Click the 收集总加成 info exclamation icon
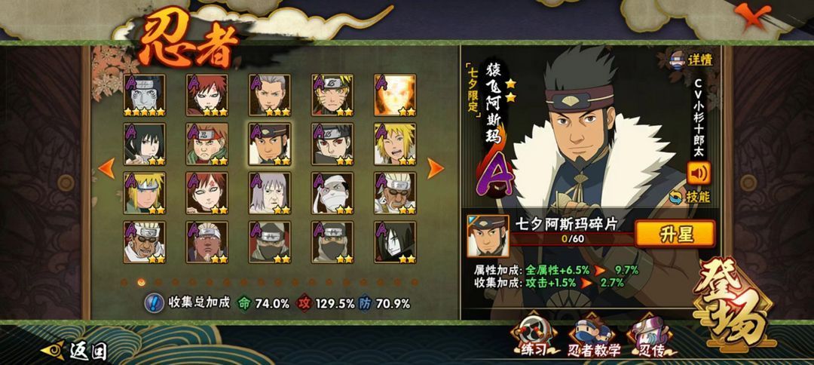814x365 pixels. click(x=155, y=302)
